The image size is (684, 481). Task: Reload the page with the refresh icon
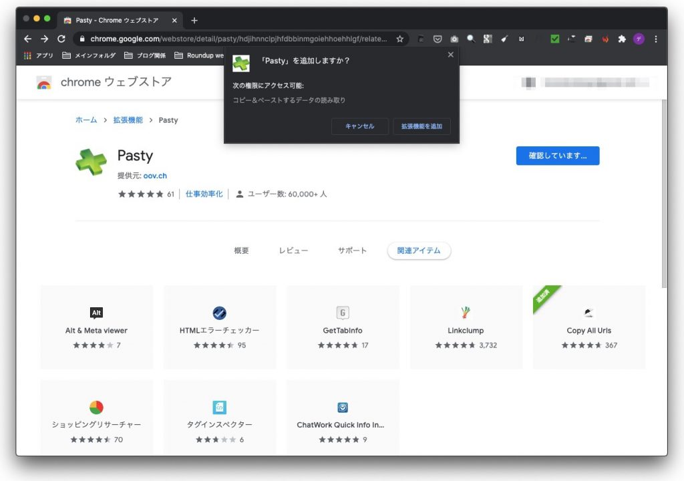click(x=61, y=39)
